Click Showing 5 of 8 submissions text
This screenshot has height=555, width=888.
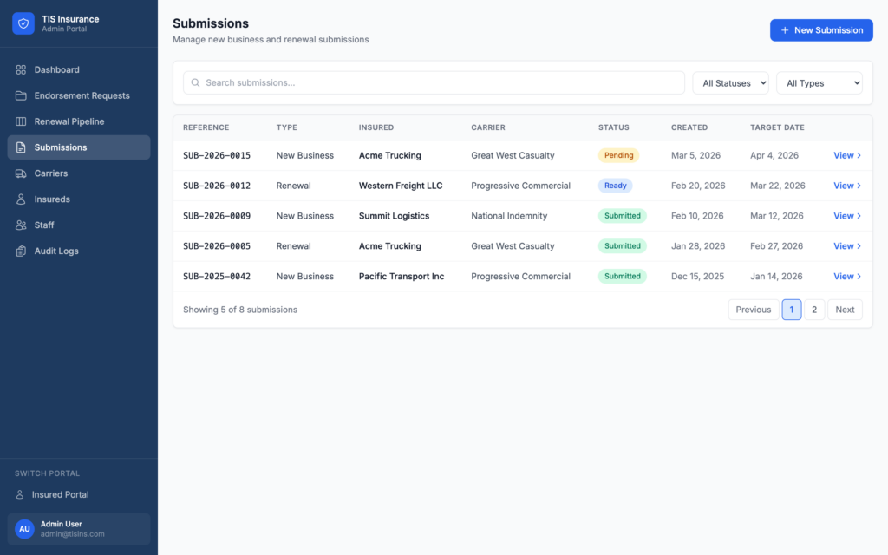[240, 310]
